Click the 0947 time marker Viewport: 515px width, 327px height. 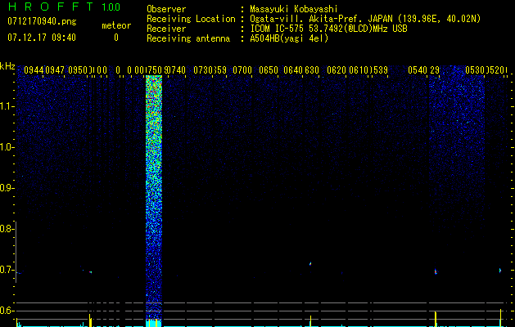point(55,69)
